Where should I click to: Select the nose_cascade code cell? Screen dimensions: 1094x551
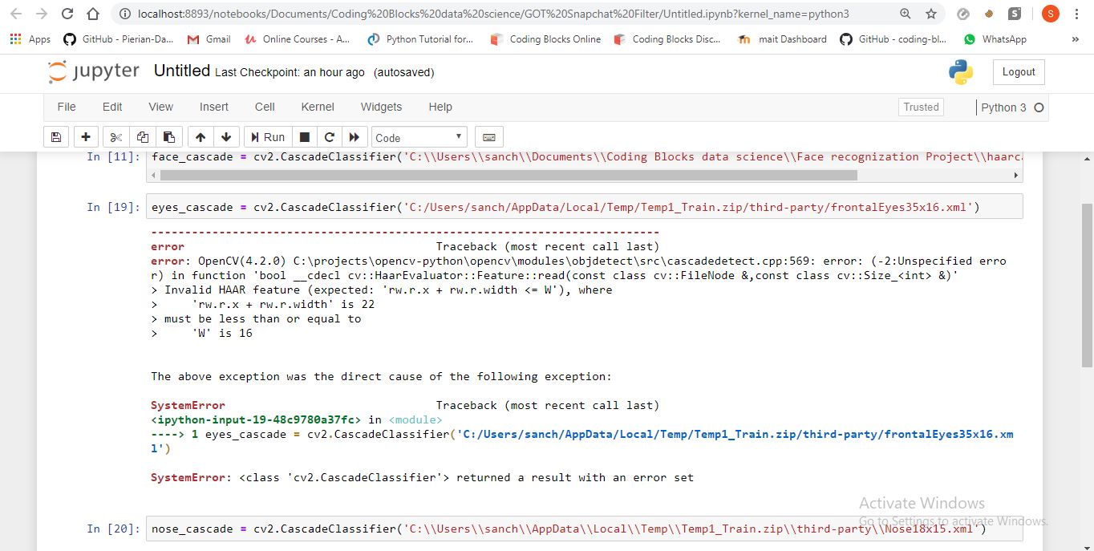[x=584, y=529]
